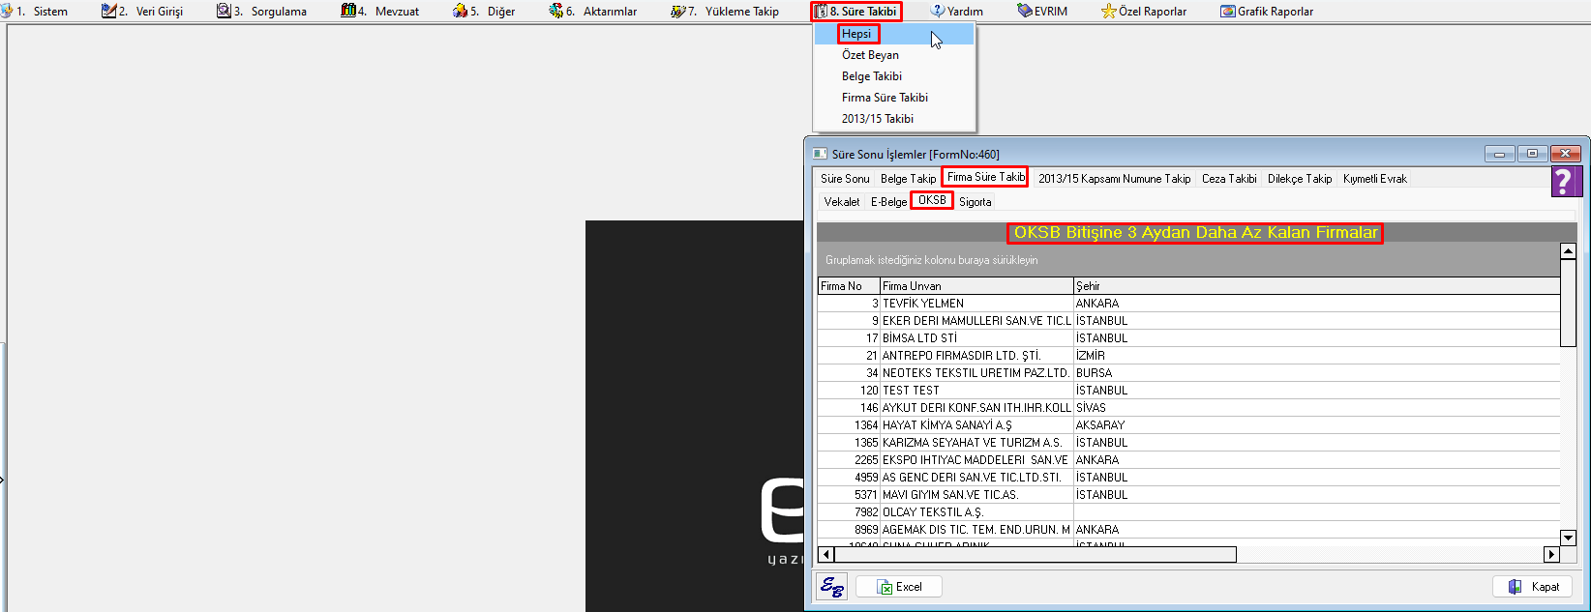
Task: Select KARIZMA SEYAHAT VE TURIZM row
Action: click(1188, 443)
